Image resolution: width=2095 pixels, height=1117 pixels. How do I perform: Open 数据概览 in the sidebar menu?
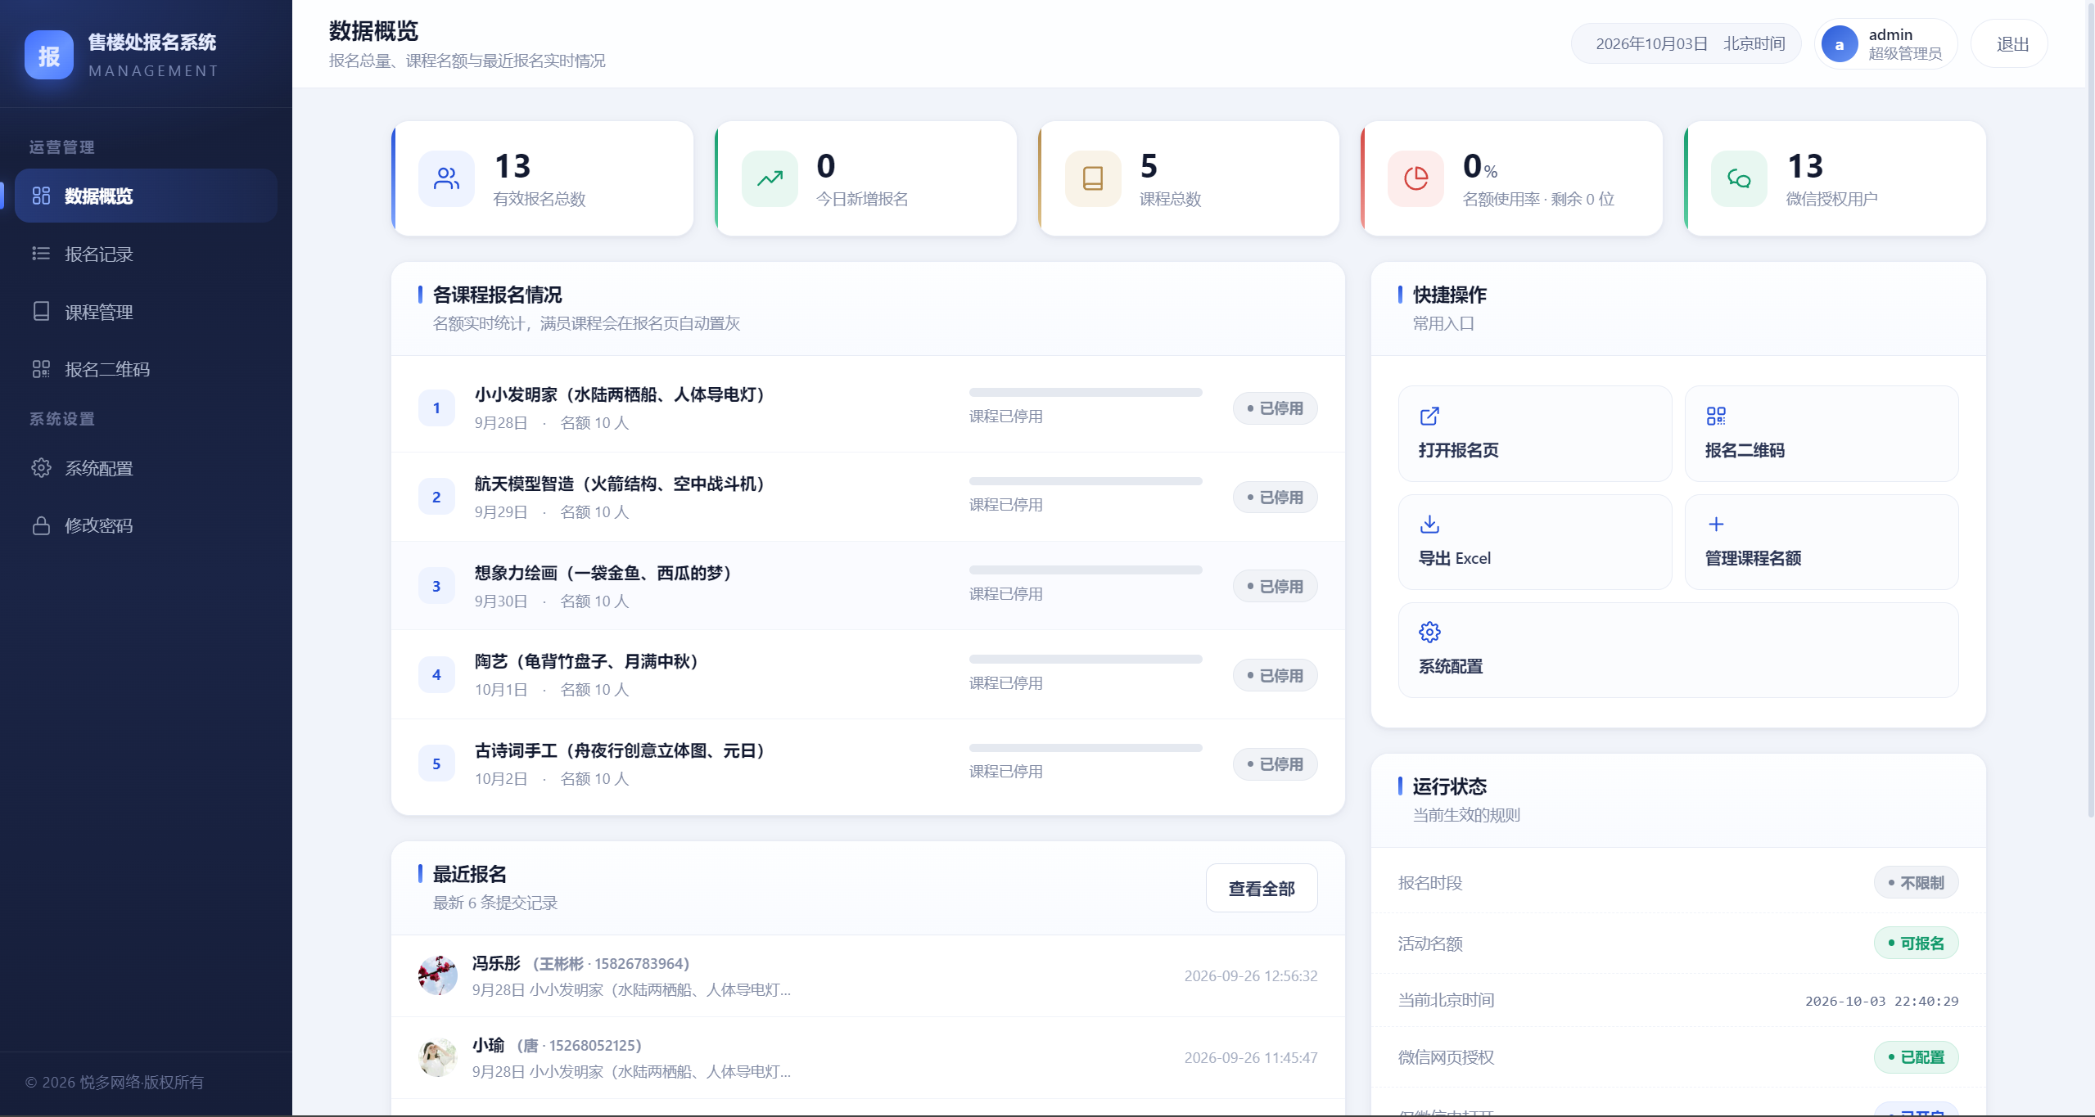[x=146, y=196]
